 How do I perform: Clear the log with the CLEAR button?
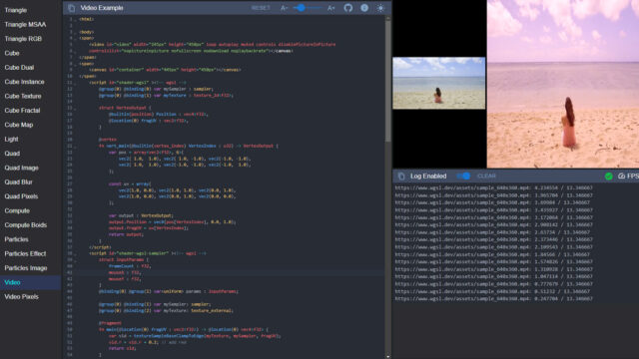[486, 176]
